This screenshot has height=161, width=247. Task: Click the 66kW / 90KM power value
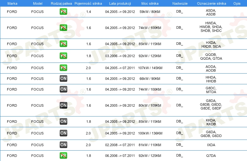click(150, 79)
